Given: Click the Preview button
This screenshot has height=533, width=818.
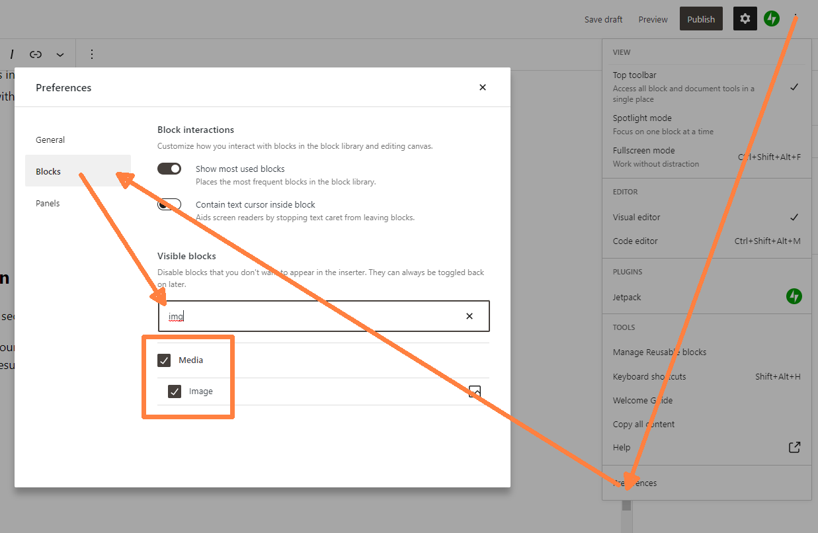Looking at the screenshot, I should [x=653, y=19].
